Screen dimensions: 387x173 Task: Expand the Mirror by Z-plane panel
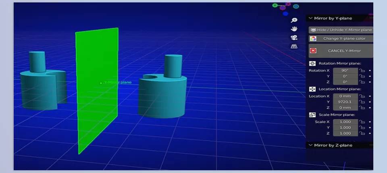310,145
